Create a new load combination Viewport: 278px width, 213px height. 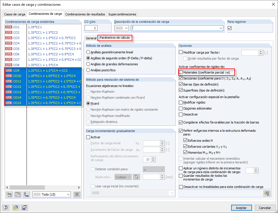click(9, 194)
